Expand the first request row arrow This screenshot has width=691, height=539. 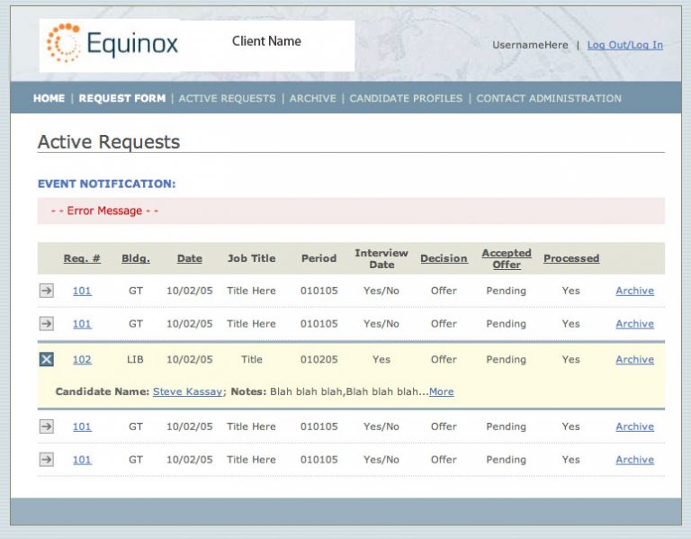47,291
